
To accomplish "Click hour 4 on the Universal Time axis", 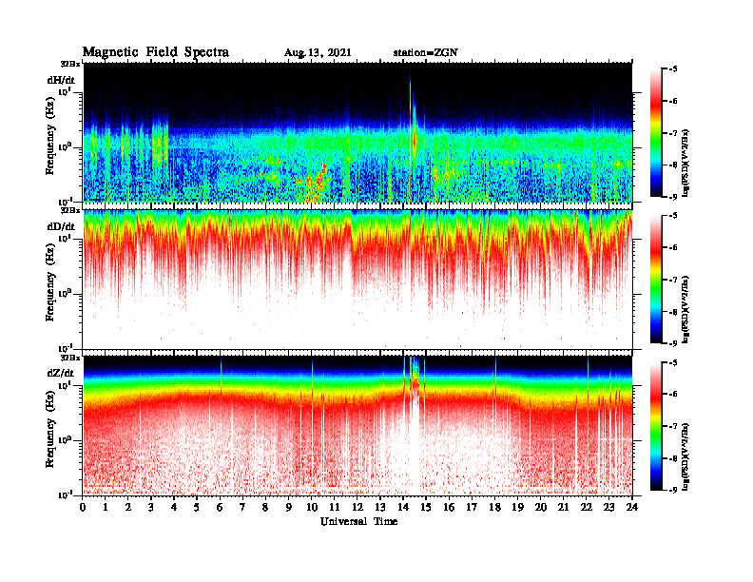I will point(174,508).
